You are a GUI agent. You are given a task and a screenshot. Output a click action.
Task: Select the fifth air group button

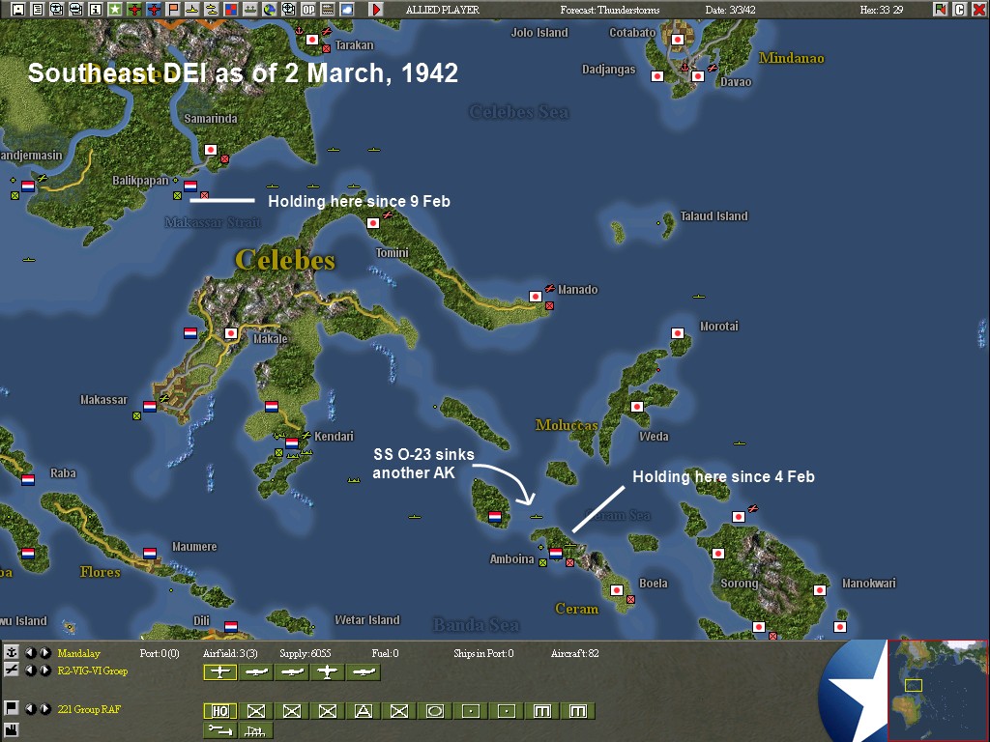pyautogui.click(x=364, y=672)
